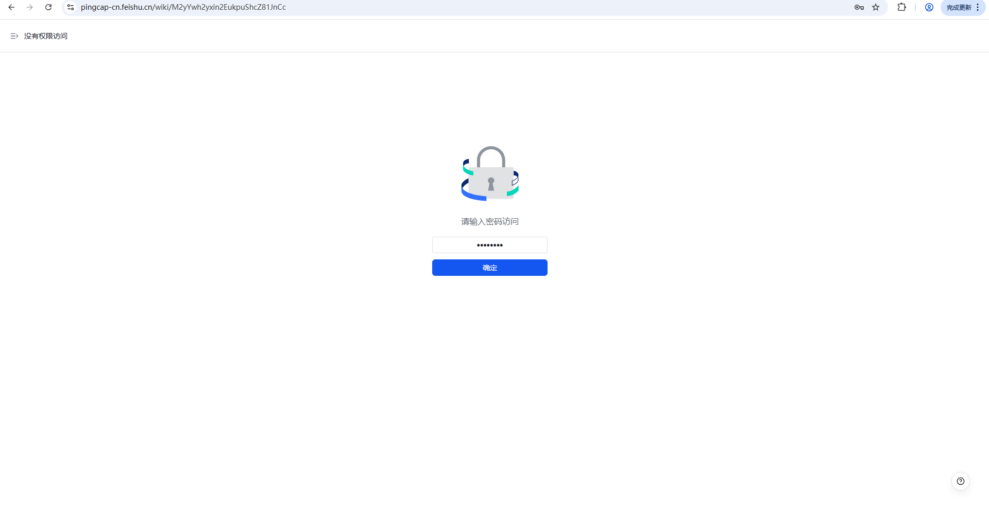Click the URL address bar text
The width and height of the screenshot is (989, 510).
coord(183,7)
